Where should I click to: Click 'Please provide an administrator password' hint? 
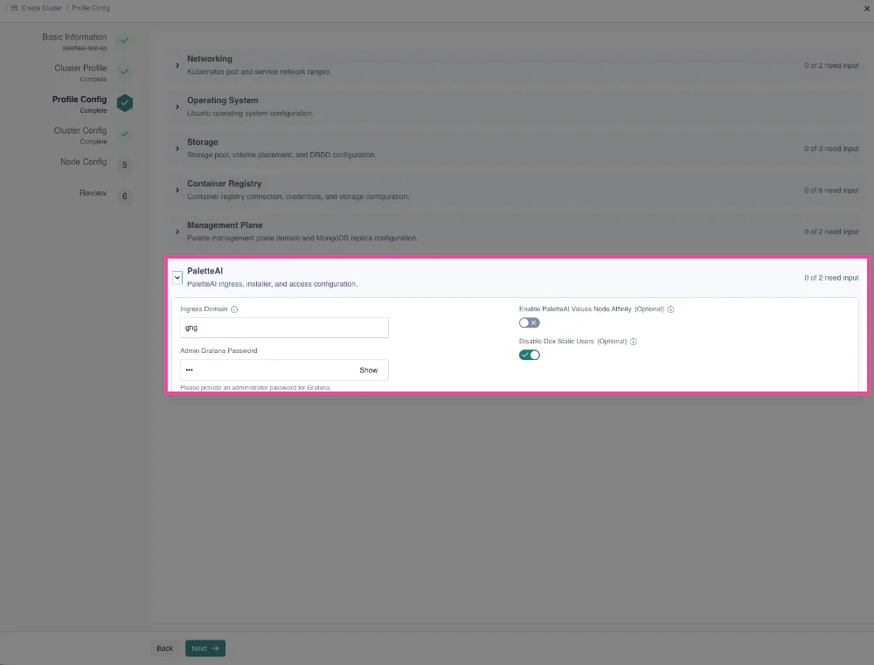pos(255,387)
